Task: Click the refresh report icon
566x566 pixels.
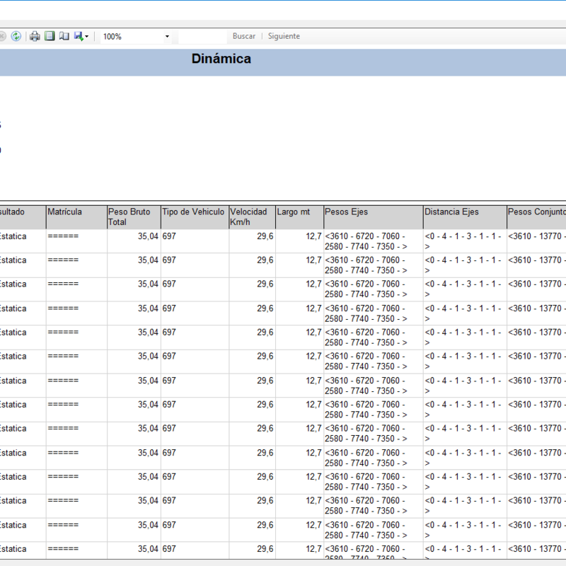Action: pyautogui.click(x=16, y=36)
